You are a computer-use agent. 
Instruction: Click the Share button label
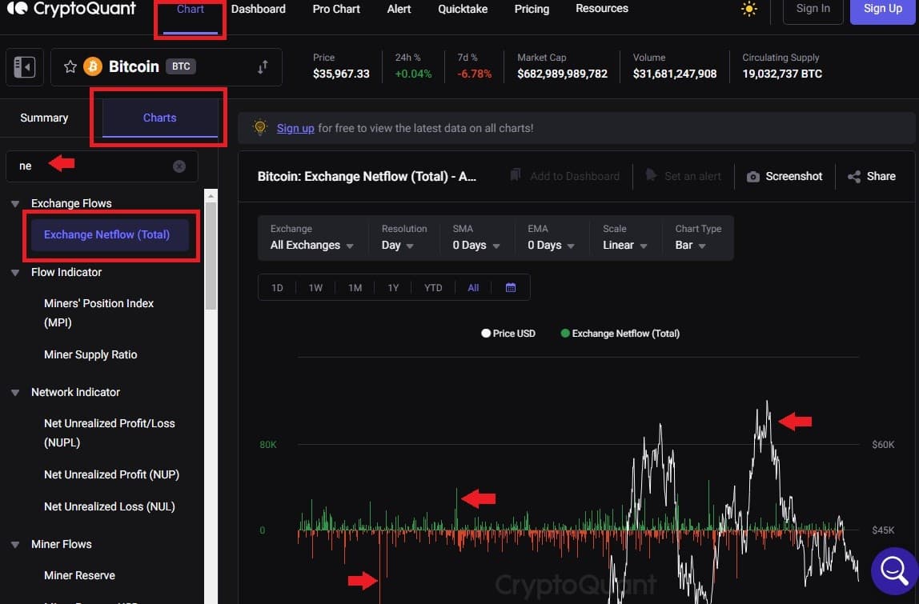[881, 176]
